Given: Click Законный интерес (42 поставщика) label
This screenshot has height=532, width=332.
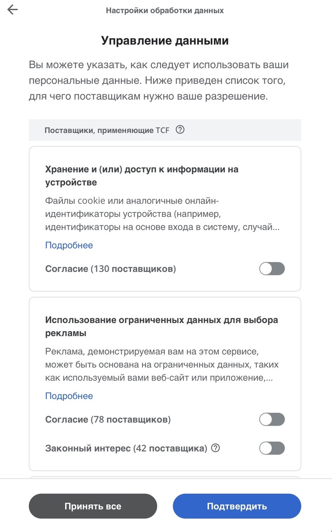Looking at the screenshot, I should [x=126, y=448].
